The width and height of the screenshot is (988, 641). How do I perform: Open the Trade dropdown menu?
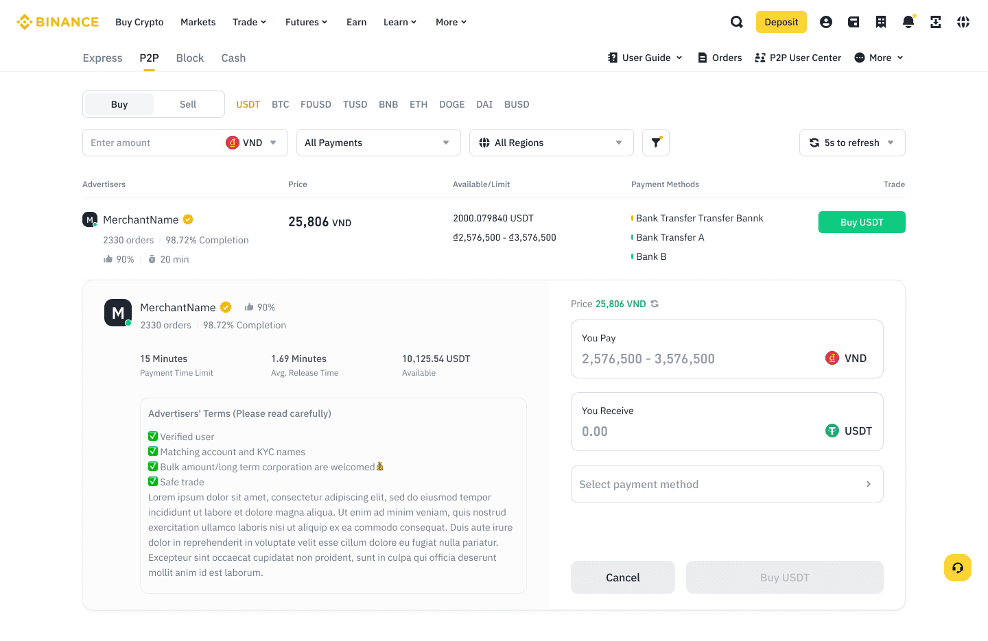[250, 22]
